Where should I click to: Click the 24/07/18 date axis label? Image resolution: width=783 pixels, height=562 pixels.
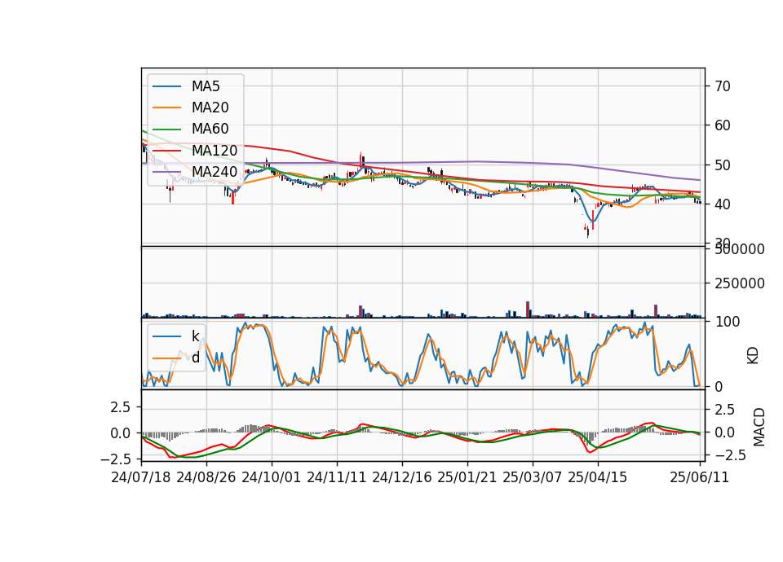coord(141,477)
